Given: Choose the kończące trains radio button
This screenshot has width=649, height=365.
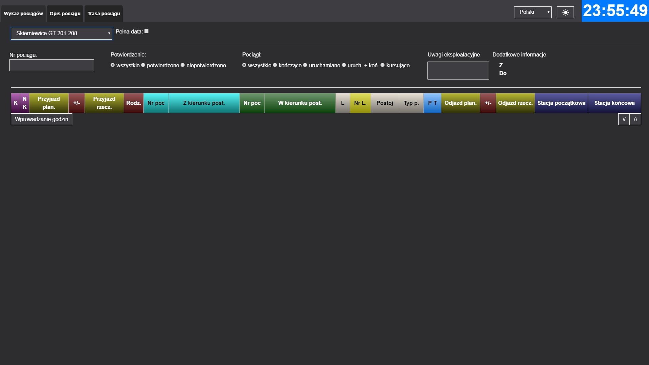Looking at the screenshot, I should coord(275,65).
